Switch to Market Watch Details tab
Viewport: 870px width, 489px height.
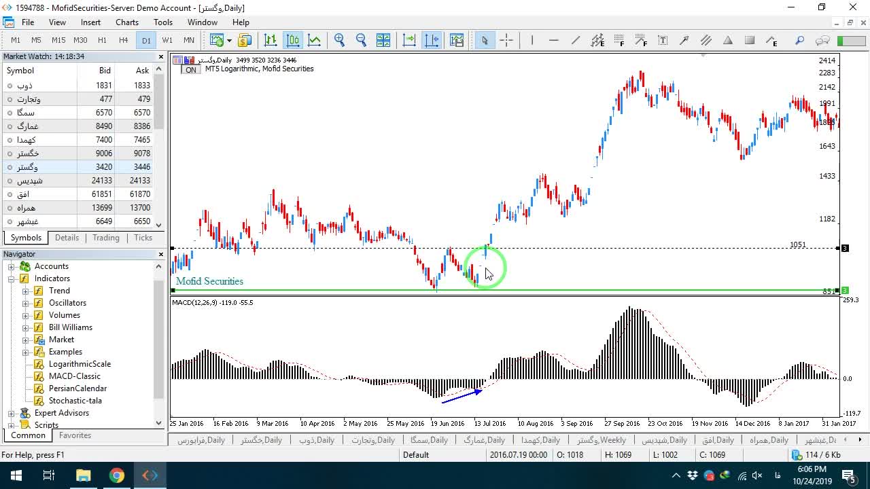67,238
